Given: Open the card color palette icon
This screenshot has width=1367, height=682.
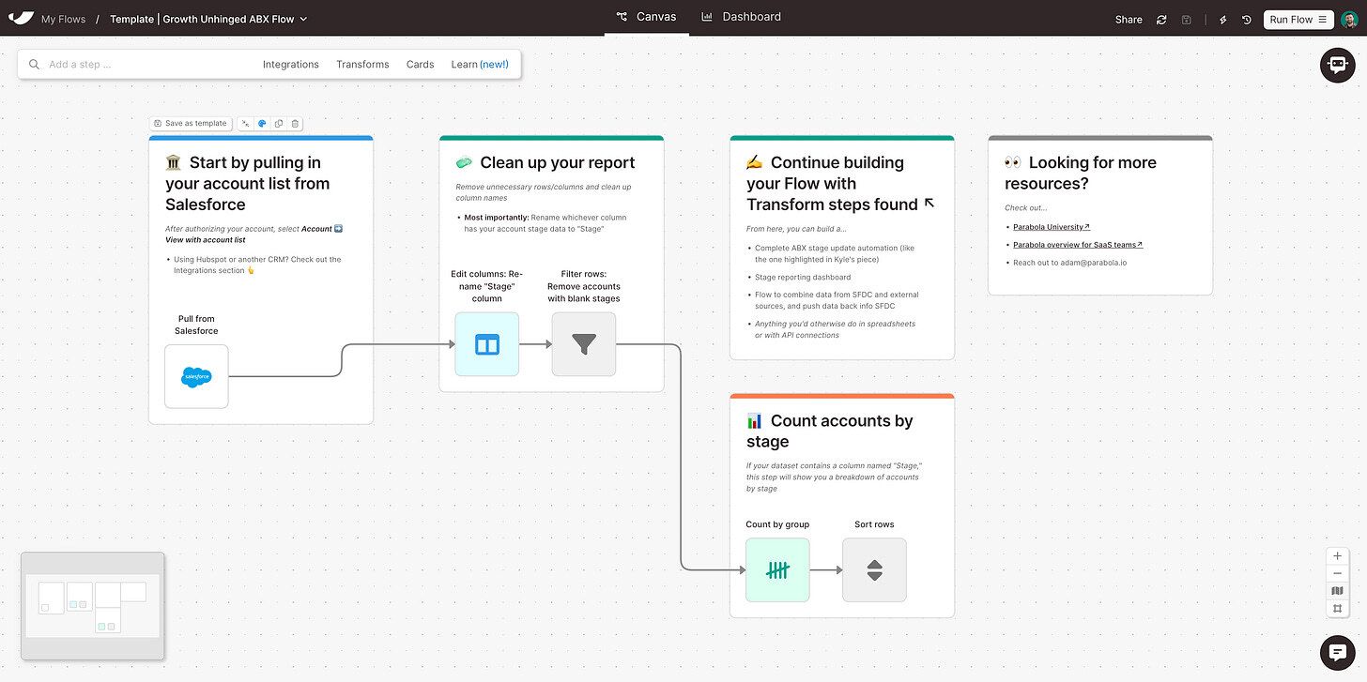Looking at the screenshot, I should [x=262, y=123].
